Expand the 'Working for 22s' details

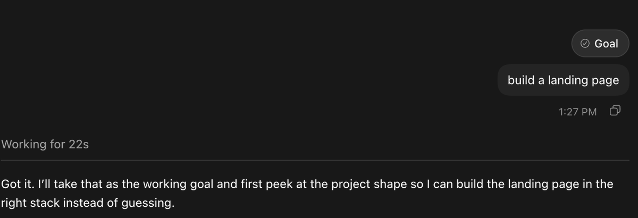pos(45,144)
